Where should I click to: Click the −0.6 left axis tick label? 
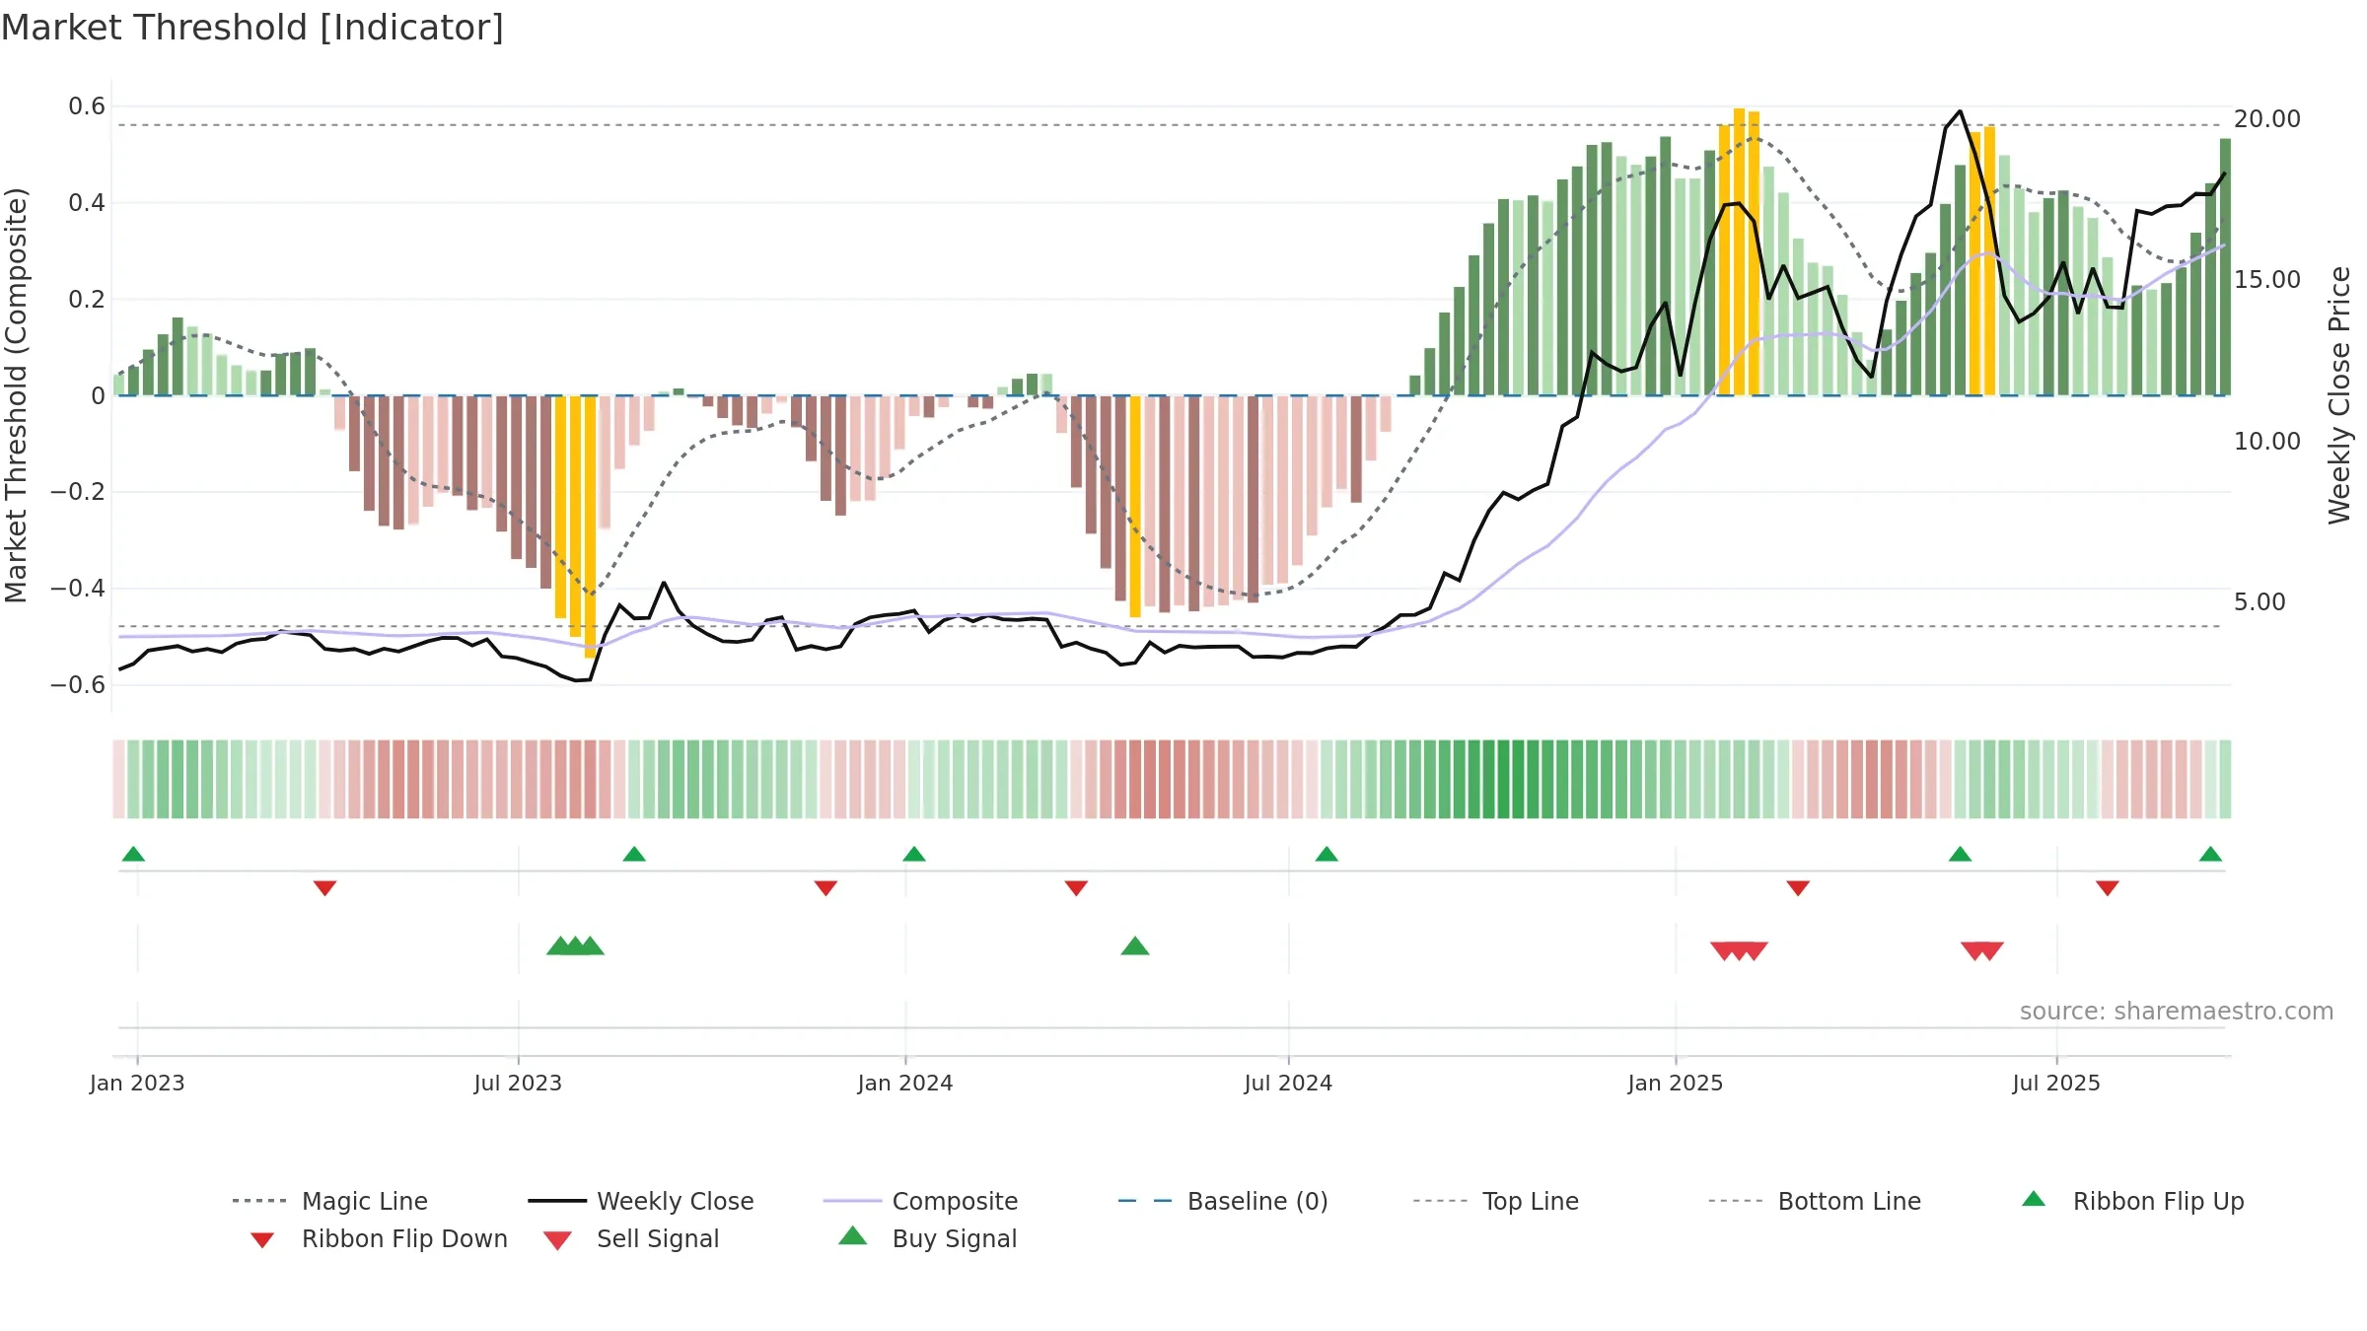[78, 684]
